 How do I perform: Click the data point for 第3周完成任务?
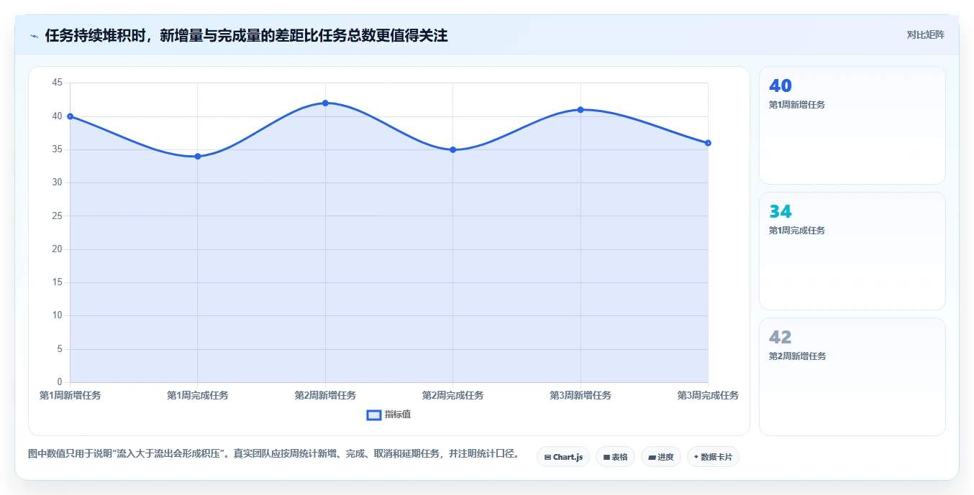[x=708, y=143]
